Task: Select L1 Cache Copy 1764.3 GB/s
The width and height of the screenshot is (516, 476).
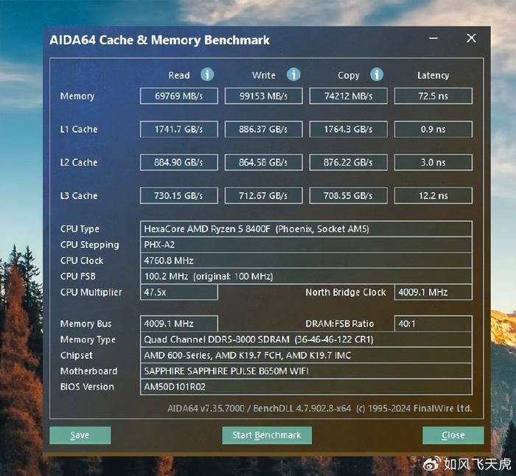Action: (x=348, y=129)
